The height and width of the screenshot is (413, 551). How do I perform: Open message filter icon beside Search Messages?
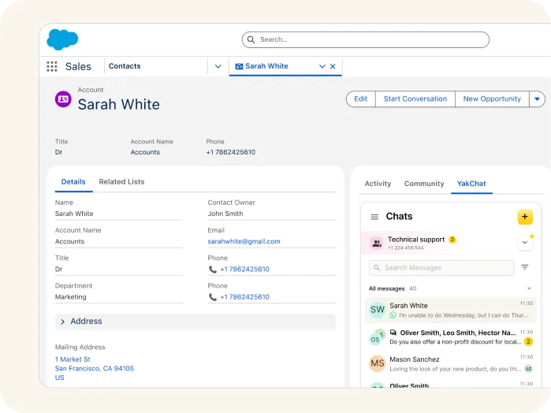525,267
